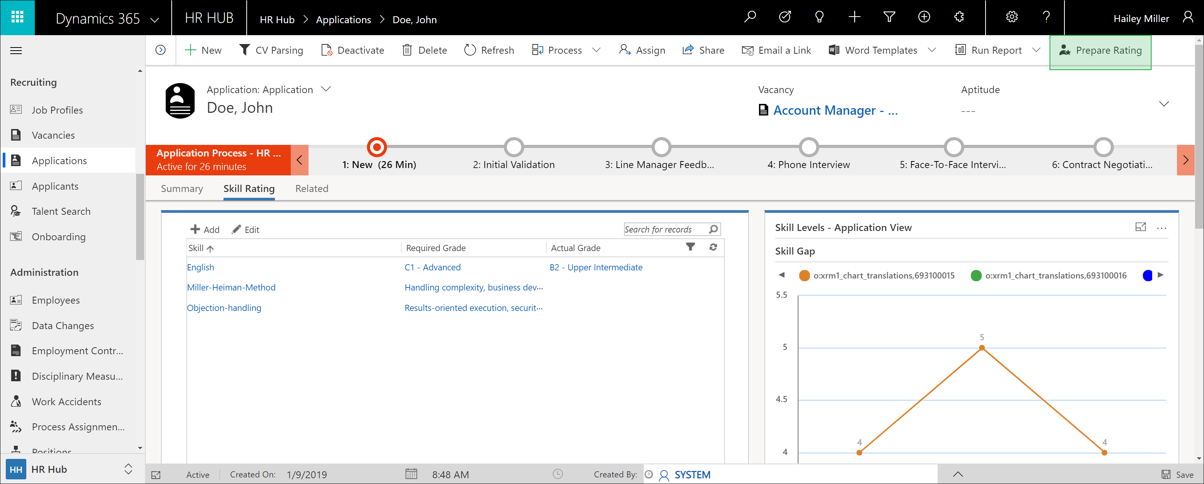Click the circled plus icon in top bar
The width and height of the screenshot is (1204, 484).
coord(924,17)
